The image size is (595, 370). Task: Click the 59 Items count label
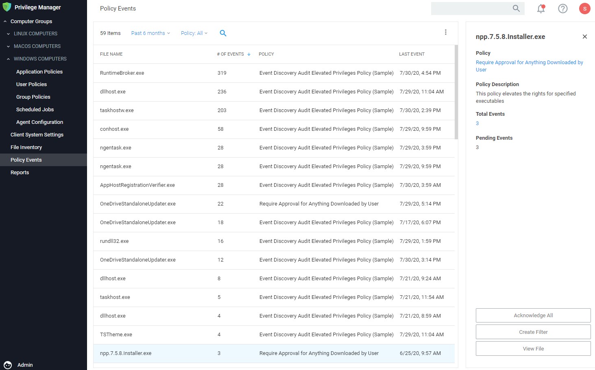pyautogui.click(x=110, y=33)
